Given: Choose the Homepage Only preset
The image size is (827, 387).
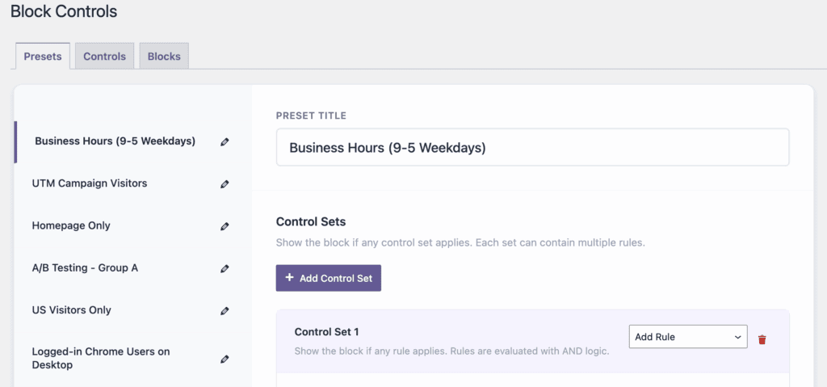Looking at the screenshot, I should [71, 225].
